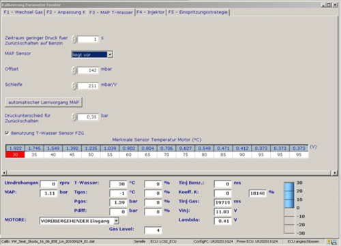
Task: Adjust the Druckunterschied stepper arrows
Action: 74,117
